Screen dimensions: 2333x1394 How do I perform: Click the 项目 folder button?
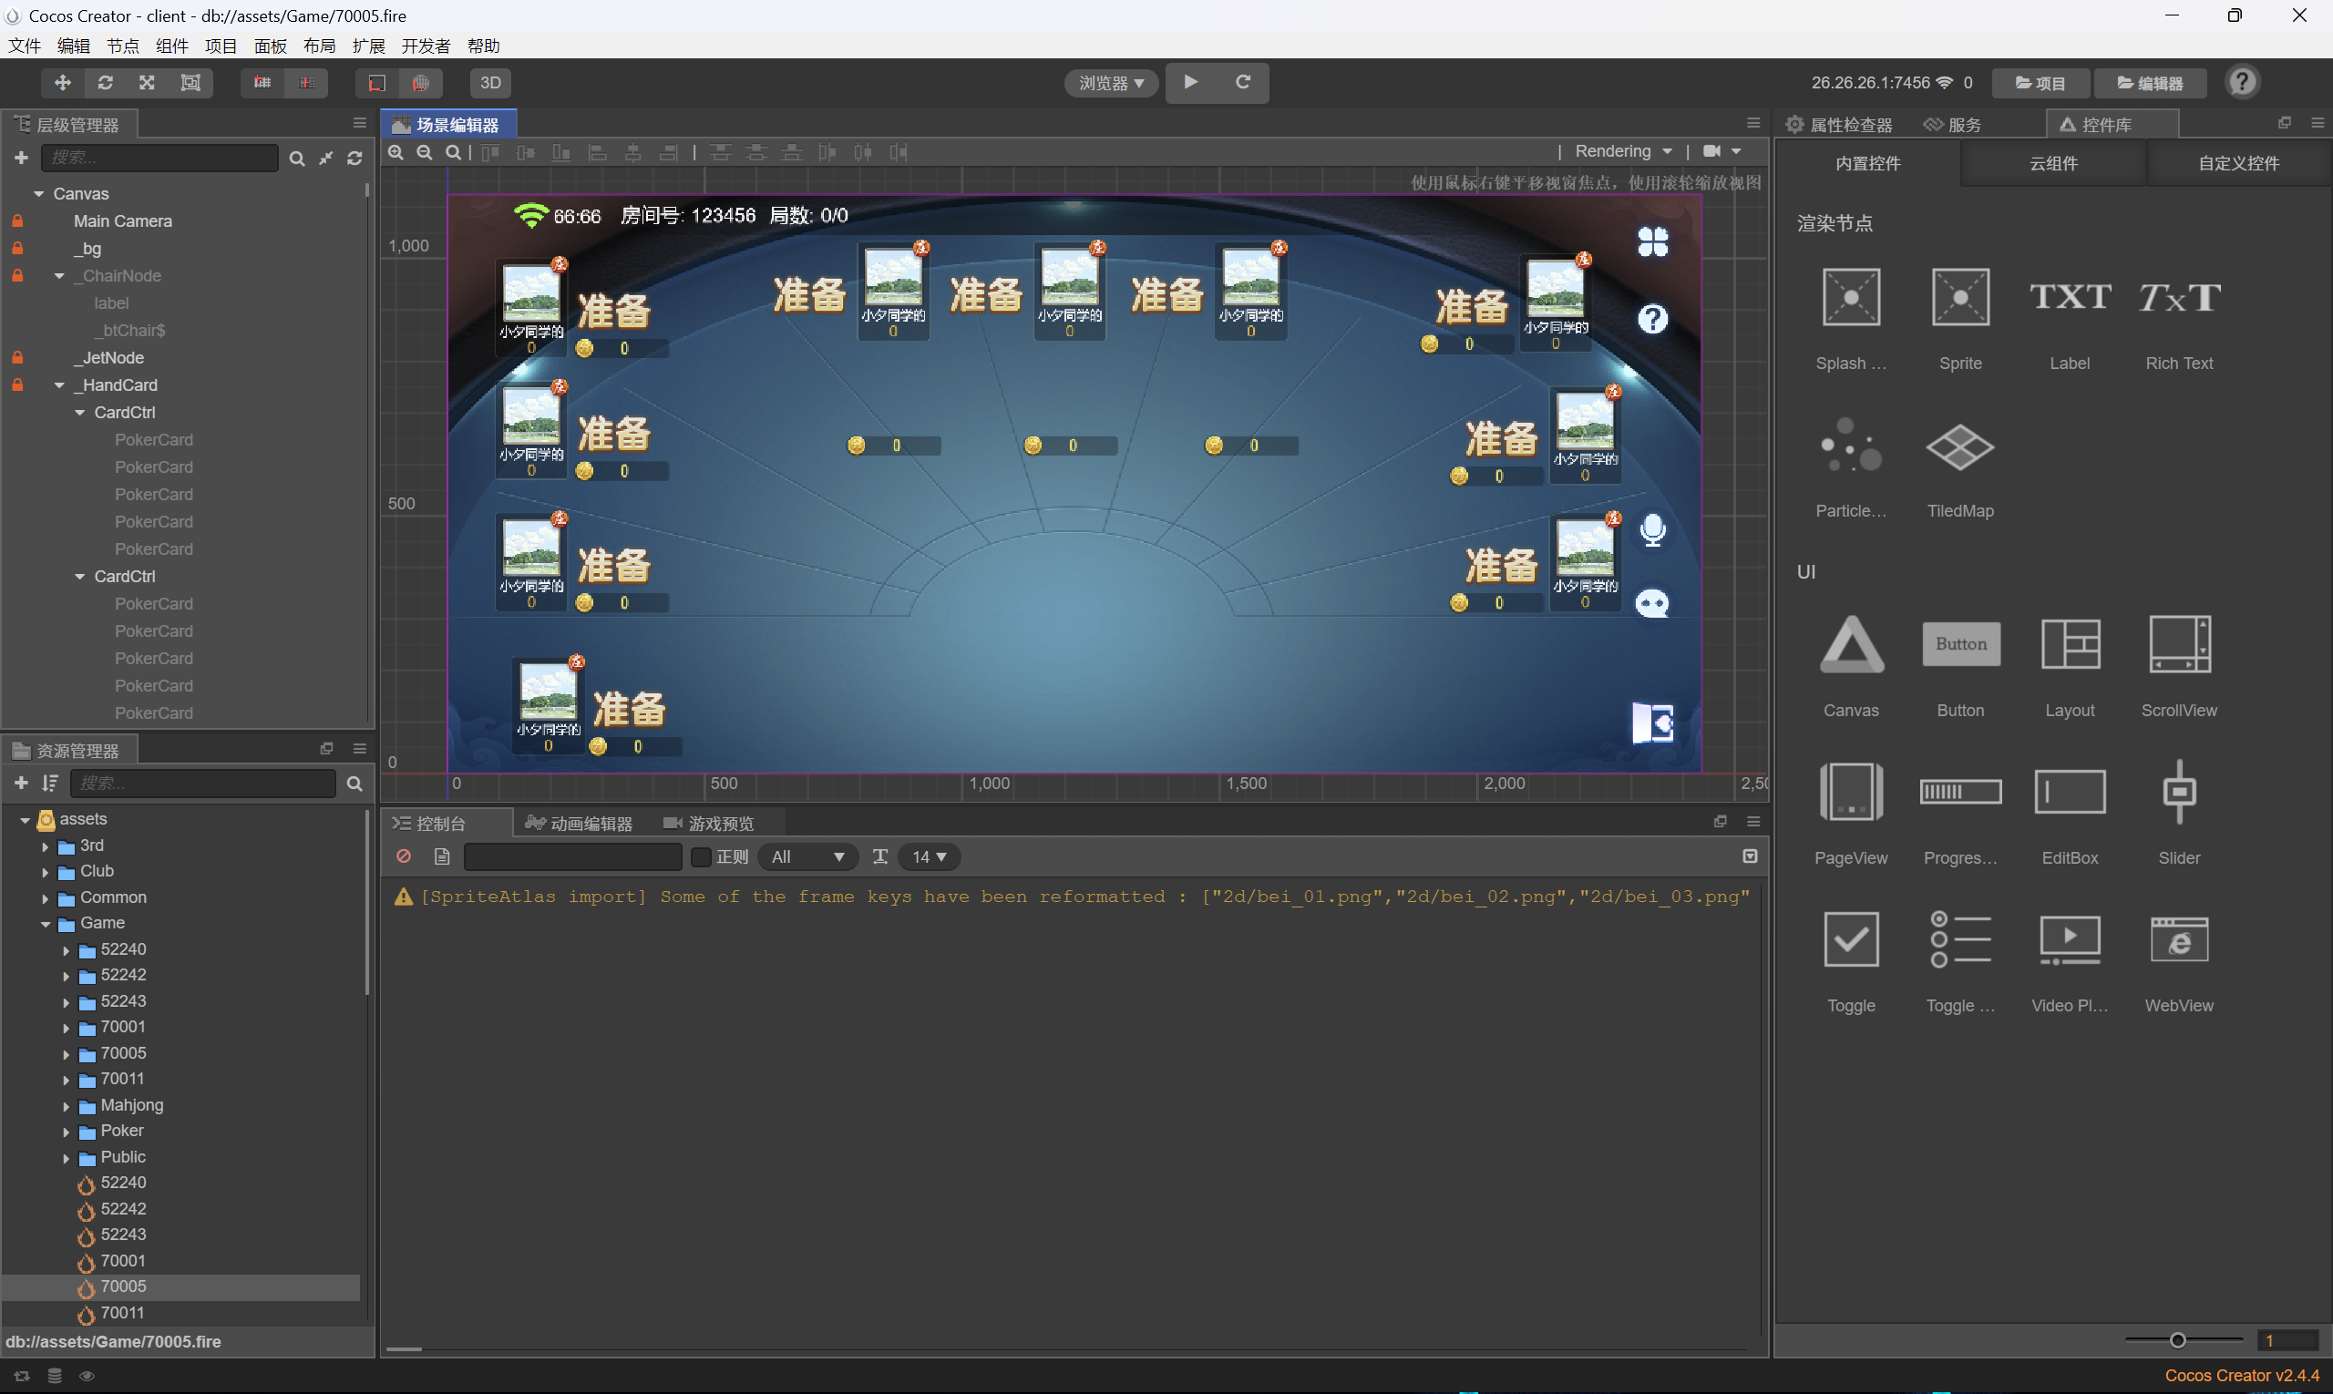pyautogui.click(x=2040, y=83)
